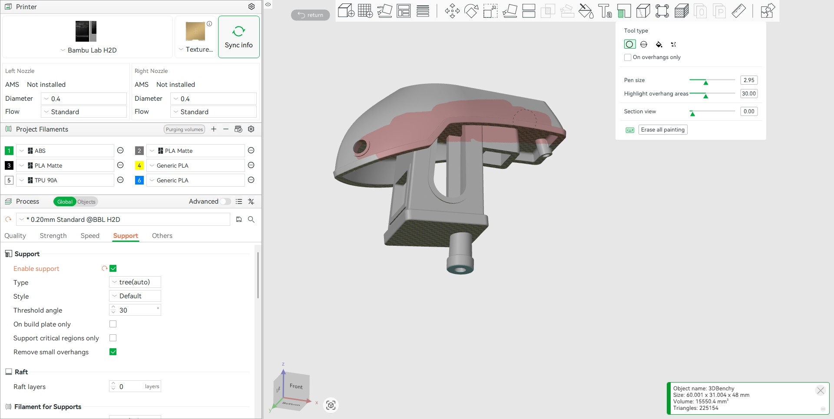Switch Process scope to Objects
This screenshot has height=419, width=834.
click(x=86, y=201)
